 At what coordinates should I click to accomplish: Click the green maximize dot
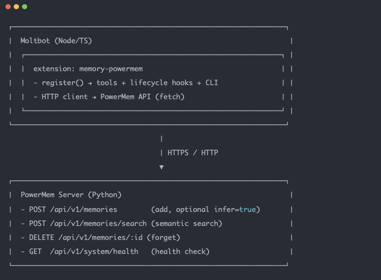[24, 7]
